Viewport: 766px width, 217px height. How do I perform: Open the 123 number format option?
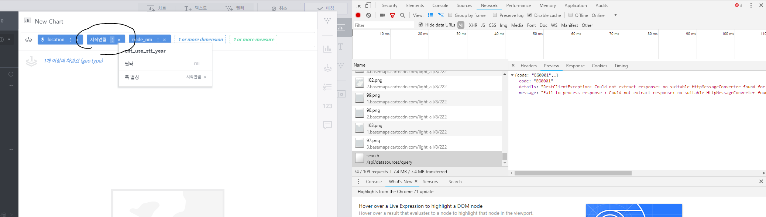point(327,106)
